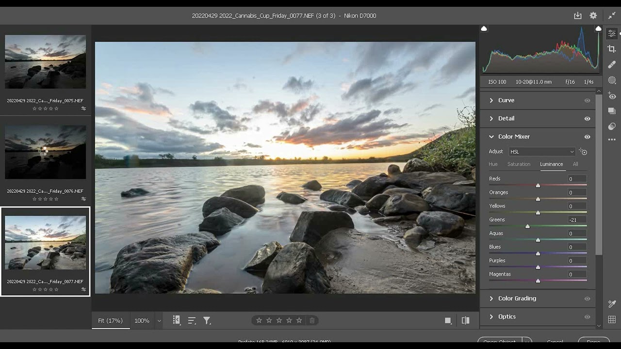Expand the Curve panel
Image resolution: width=621 pixels, height=349 pixels.
tap(491, 100)
